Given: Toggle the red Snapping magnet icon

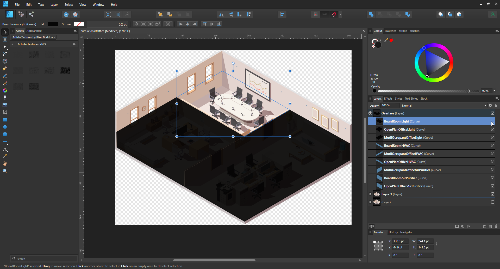Looking at the screenshot, I should click(x=334, y=14).
